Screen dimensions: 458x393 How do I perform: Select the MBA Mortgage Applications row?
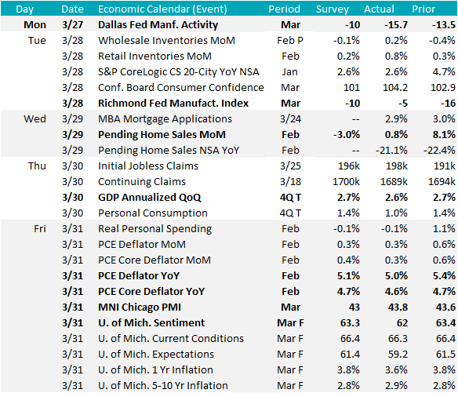(x=229, y=119)
